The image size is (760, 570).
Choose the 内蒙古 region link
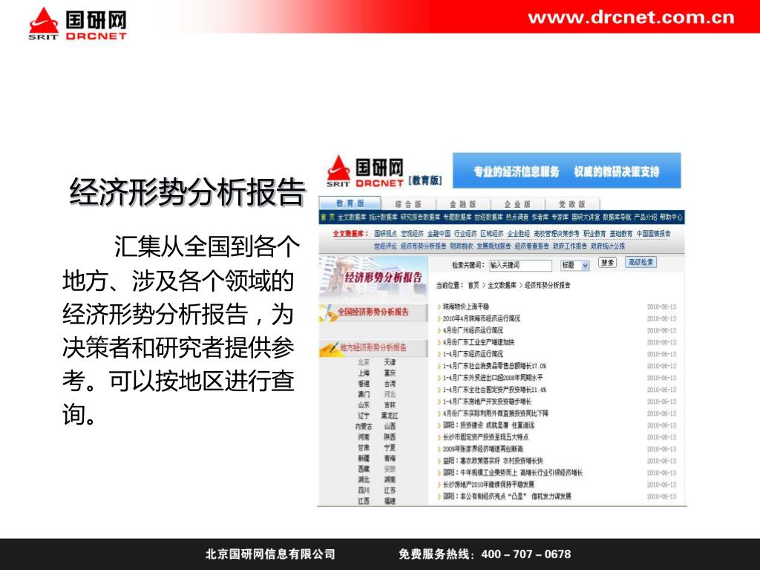coord(364,427)
